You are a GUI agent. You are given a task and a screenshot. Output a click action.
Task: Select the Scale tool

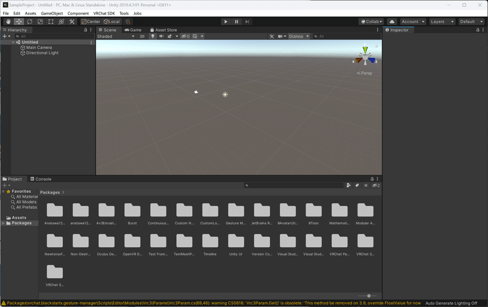[x=40, y=21]
